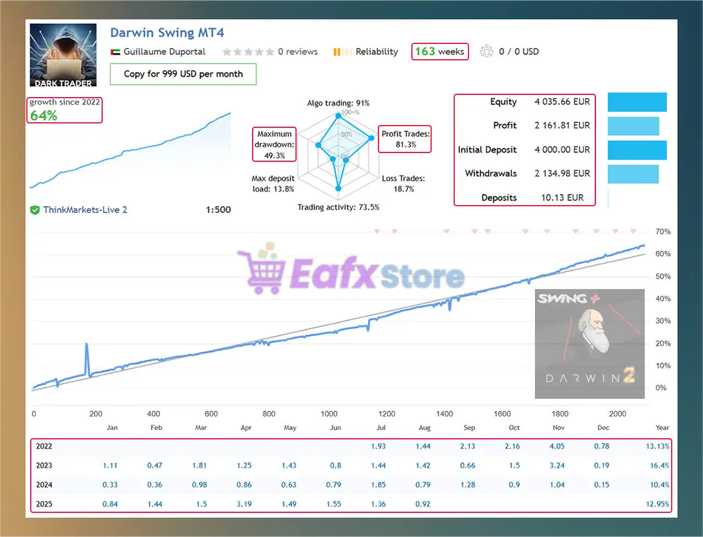This screenshot has width=703, height=537.
Task: Click the 2024 row label
Action: [44, 485]
